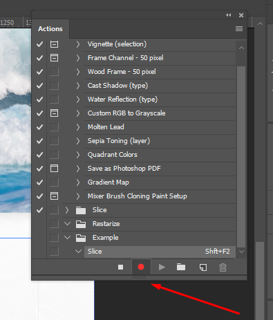Collapse the Restarize action set
Viewport: 273px width, 320px height.
point(67,223)
